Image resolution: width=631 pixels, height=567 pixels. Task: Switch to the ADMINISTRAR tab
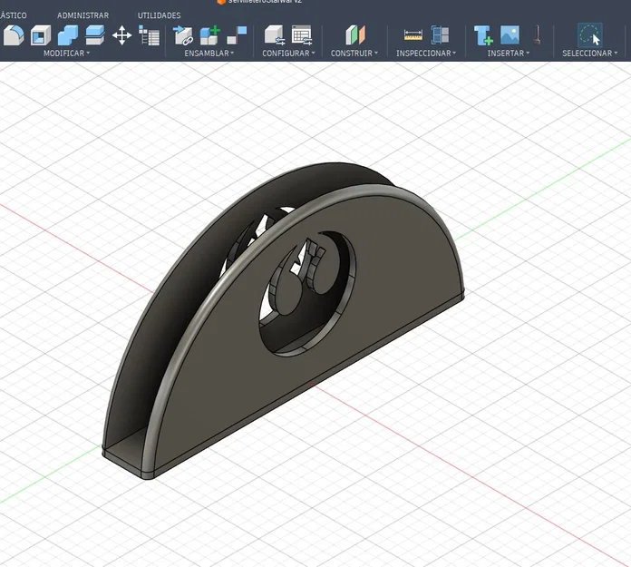(x=83, y=15)
